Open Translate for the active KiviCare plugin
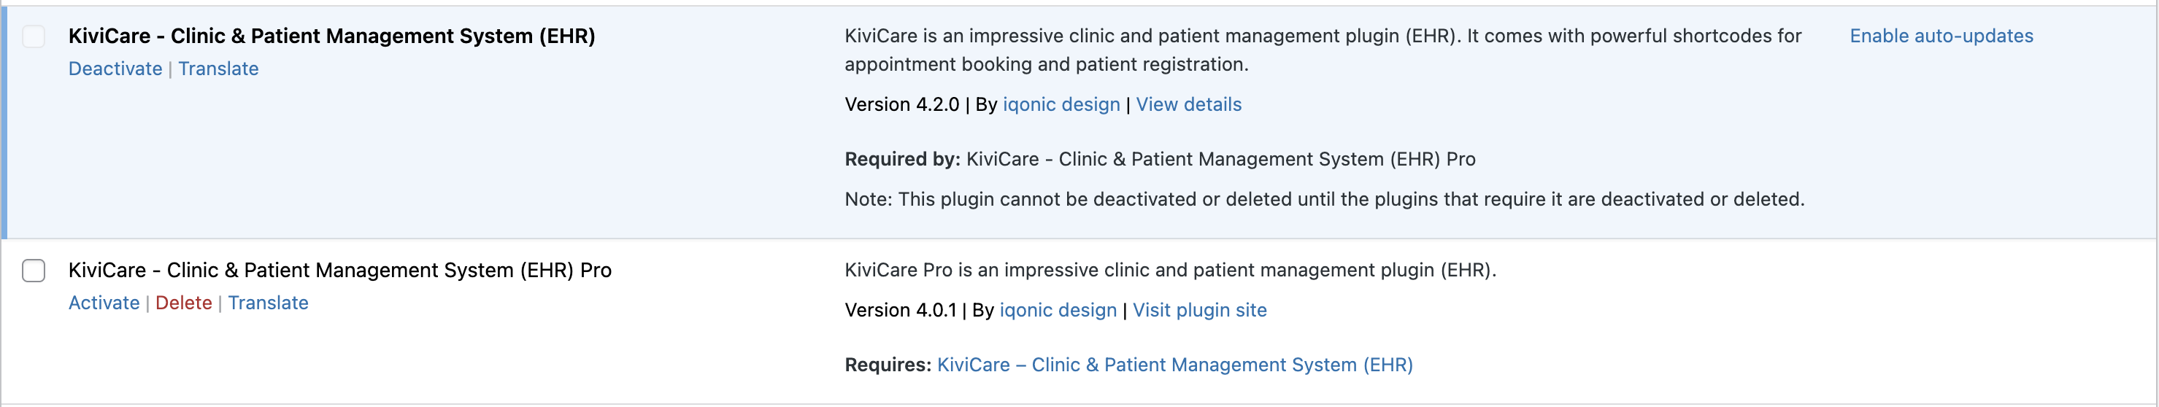 218,69
